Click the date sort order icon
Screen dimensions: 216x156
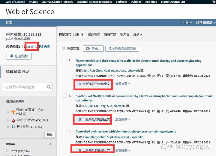click(x=82, y=34)
